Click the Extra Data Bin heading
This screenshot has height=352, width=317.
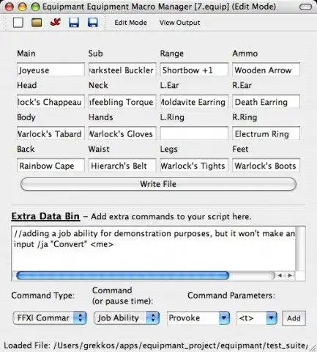pyautogui.click(x=45, y=216)
